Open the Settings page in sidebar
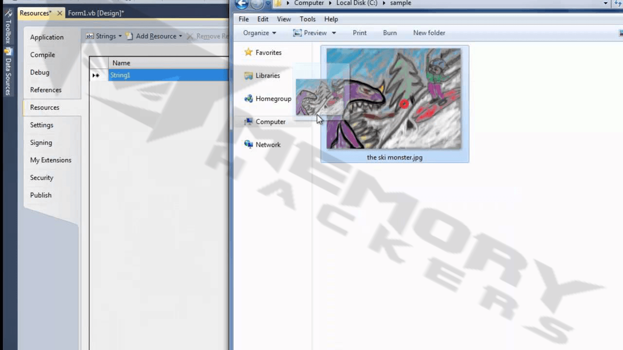Image resolution: width=623 pixels, height=350 pixels. (41, 125)
